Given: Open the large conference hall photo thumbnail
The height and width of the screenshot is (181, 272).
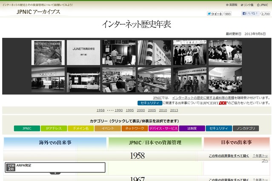Looking at the screenshot, I should [x=225, y=80].
